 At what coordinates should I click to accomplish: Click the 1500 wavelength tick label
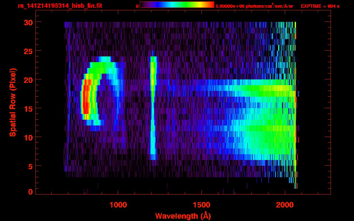click(201, 205)
